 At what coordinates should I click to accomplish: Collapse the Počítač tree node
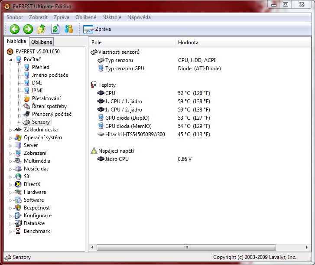(x=10, y=60)
